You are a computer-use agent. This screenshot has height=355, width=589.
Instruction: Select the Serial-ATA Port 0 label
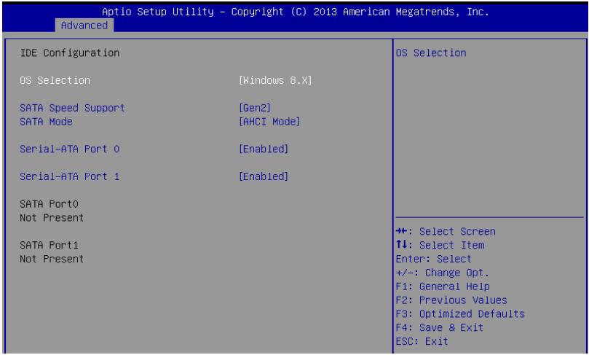pyautogui.click(x=69, y=149)
